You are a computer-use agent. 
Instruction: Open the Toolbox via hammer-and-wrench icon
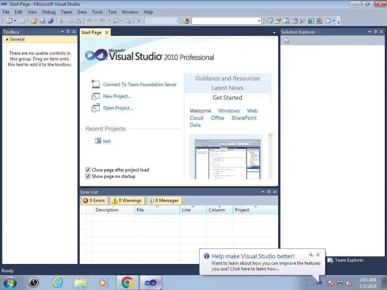(303, 21)
